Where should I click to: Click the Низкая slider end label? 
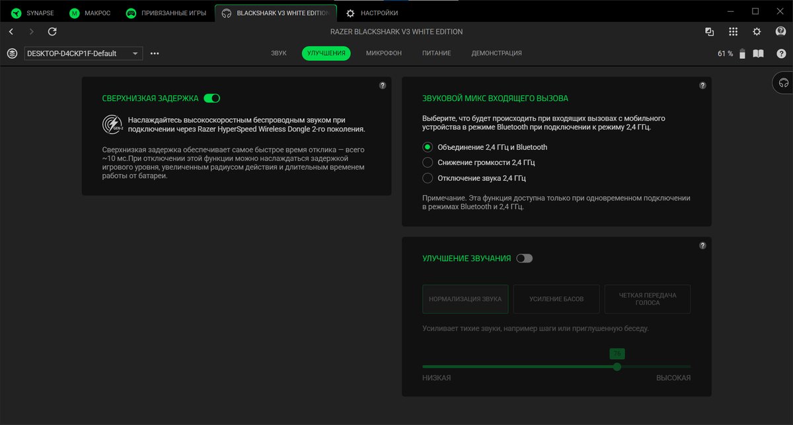(x=437, y=378)
